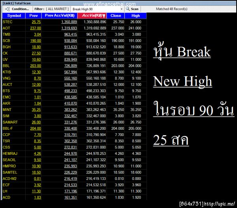Image resolution: width=237 pixels, height=208 pixels.
Task: Click MINT Prev AccVal 383,262
Action: click(71, 110)
